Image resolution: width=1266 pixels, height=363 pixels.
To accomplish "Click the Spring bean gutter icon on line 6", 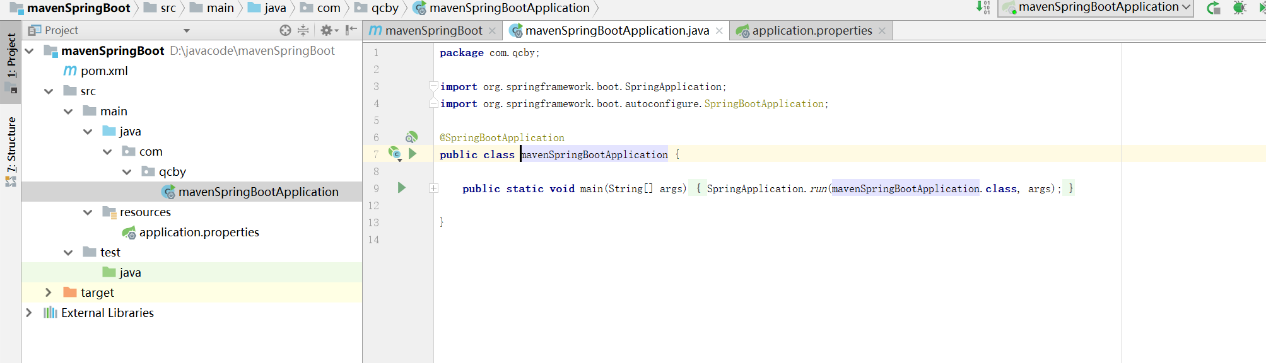I will coord(411,137).
